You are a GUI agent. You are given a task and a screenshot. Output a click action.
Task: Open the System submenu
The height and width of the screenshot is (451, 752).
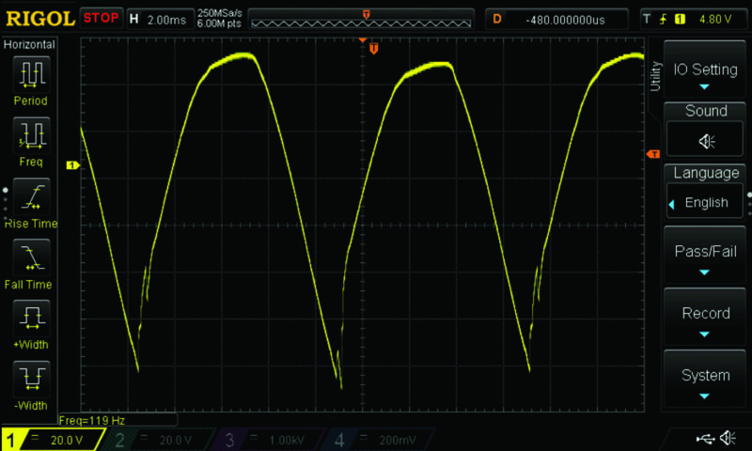point(705,381)
